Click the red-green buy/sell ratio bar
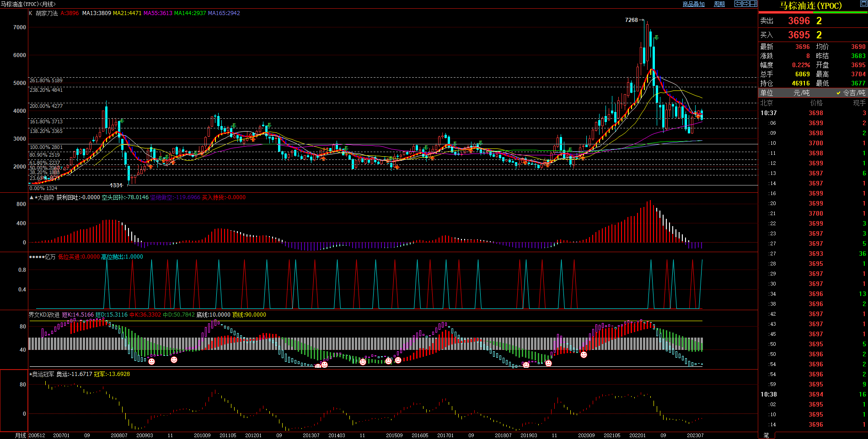Screen dimensions: 868x439 [813, 12]
